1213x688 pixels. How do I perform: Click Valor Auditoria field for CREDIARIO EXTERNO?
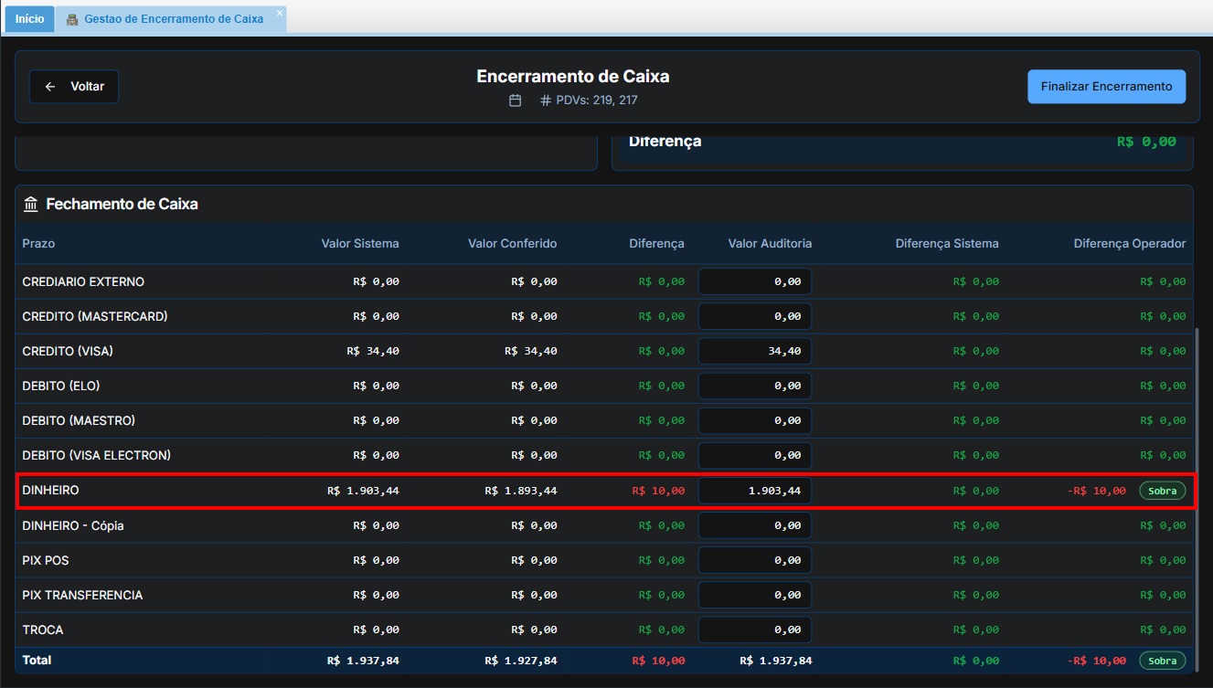click(x=755, y=281)
